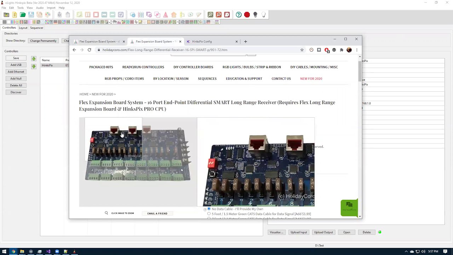
Task: Move controller up with green arrow
Action: coord(34,58)
